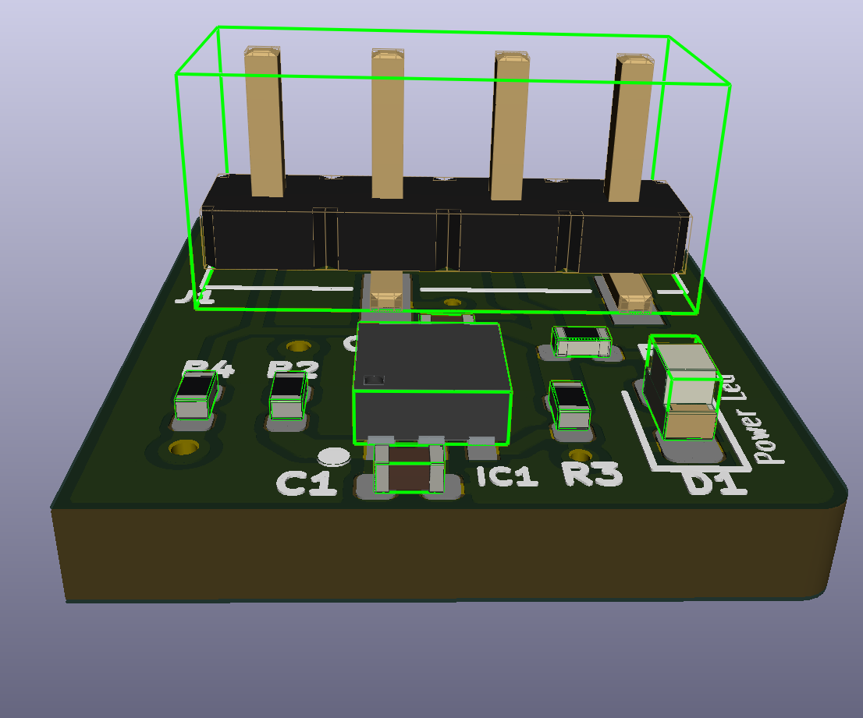
Task: Click the IC1 silkscreen label
Action: click(506, 478)
